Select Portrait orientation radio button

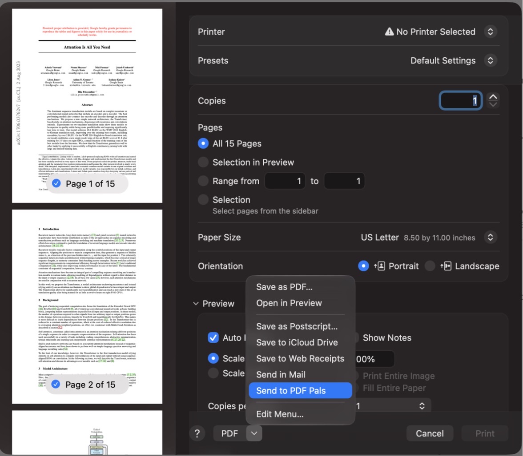[x=364, y=266]
